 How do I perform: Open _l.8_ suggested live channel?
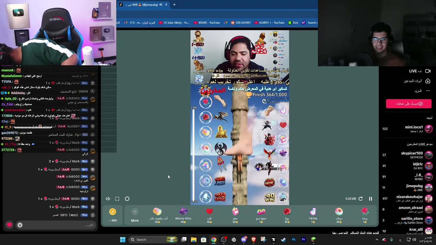(407, 177)
